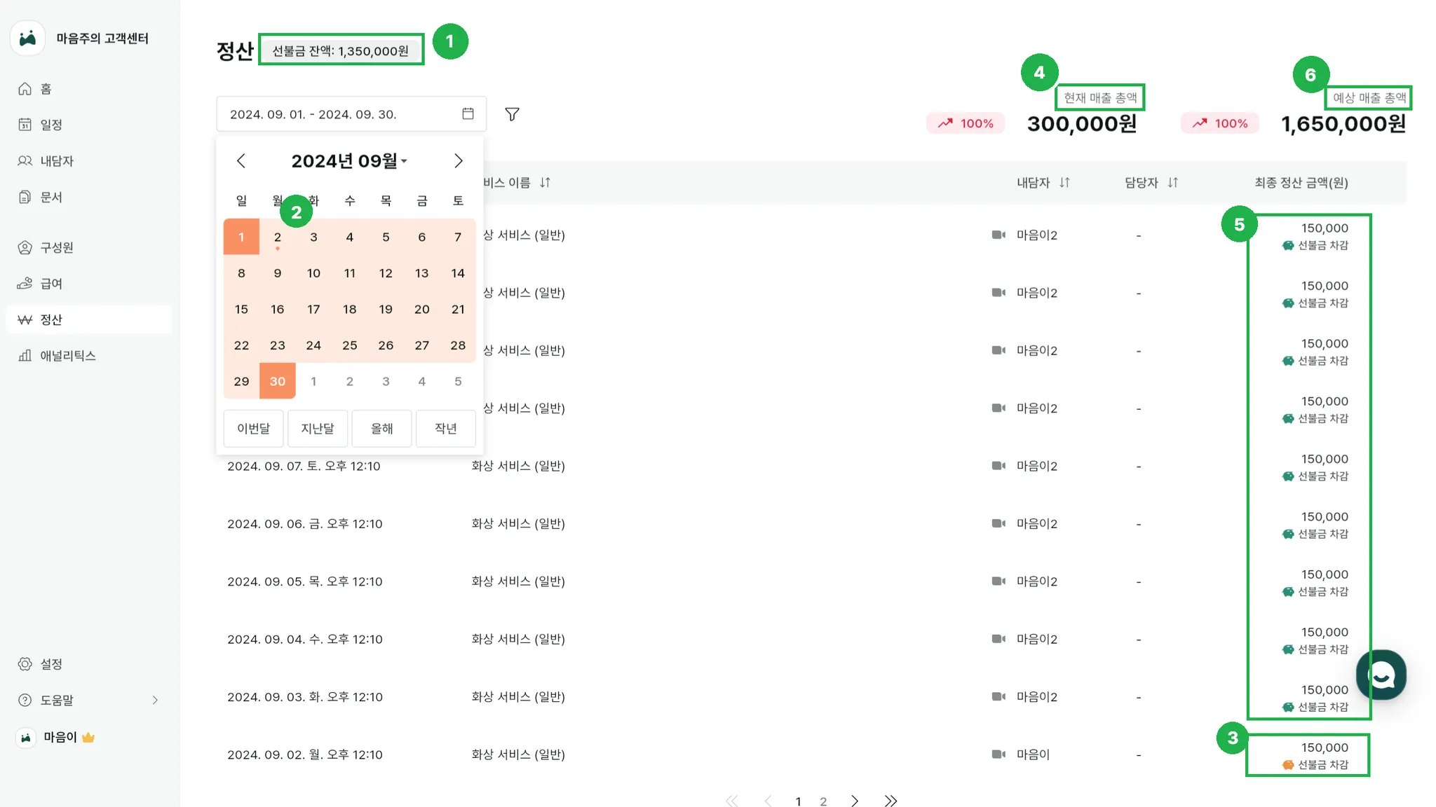
Task: Click the 일정 calendar sidebar icon
Action: pos(25,125)
